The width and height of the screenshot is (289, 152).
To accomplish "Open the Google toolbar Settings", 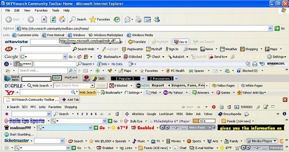I will tap(277, 57).
